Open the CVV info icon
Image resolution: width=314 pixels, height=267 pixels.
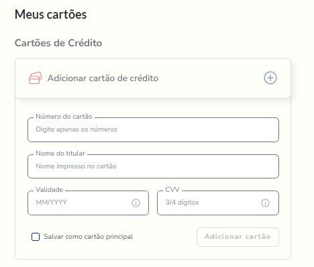pos(265,203)
